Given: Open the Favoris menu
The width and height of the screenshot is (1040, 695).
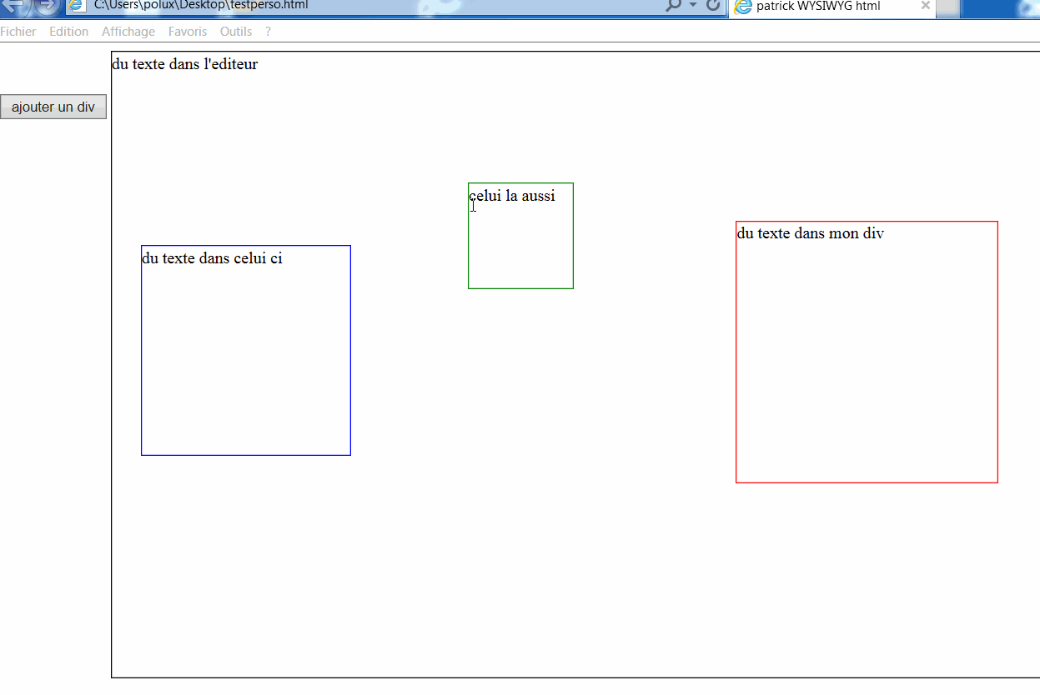Looking at the screenshot, I should [188, 32].
